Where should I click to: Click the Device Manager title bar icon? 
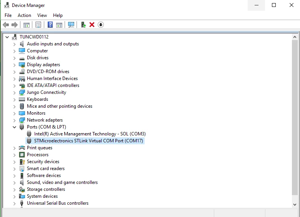pyautogui.click(x=7, y=5)
